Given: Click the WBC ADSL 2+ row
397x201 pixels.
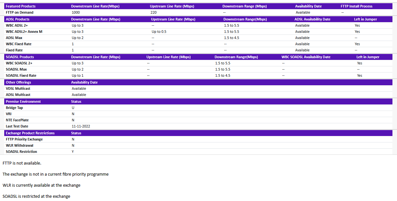Looking at the screenshot, I should click(x=17, y=25).
